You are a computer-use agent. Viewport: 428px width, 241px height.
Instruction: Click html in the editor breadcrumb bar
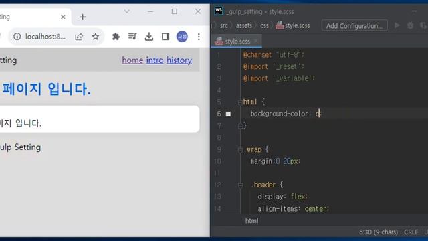click(251, 220)
